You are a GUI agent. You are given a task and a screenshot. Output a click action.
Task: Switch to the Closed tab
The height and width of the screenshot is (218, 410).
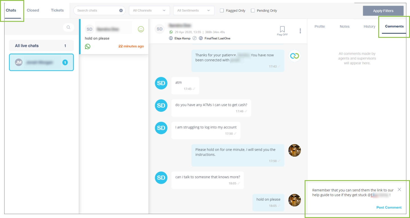[33, 10]
